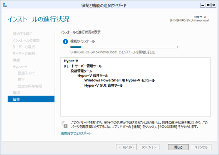Viewport: 219px width, 155px height.
Task: Click the Hyper-V GUI 管理ツール list entry
Action: (x=104, y=86)
